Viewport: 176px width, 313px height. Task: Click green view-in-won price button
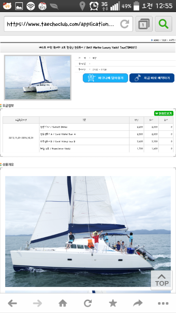click(x=164, y=113)
